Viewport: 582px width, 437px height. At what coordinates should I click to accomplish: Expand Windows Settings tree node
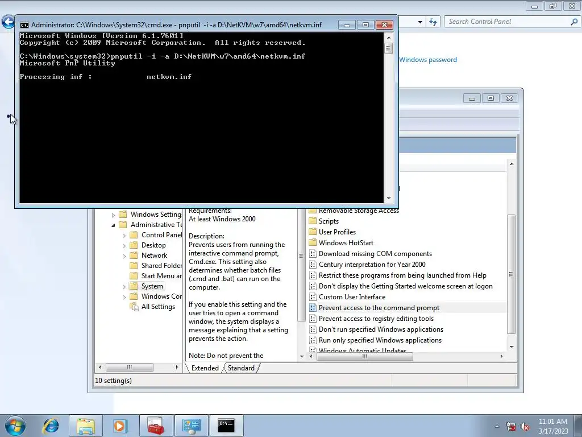[x=113, y=215]
